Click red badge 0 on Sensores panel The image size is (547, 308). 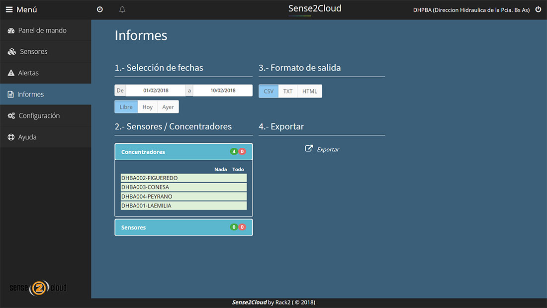pyautogui.click(x=242, y=227)
